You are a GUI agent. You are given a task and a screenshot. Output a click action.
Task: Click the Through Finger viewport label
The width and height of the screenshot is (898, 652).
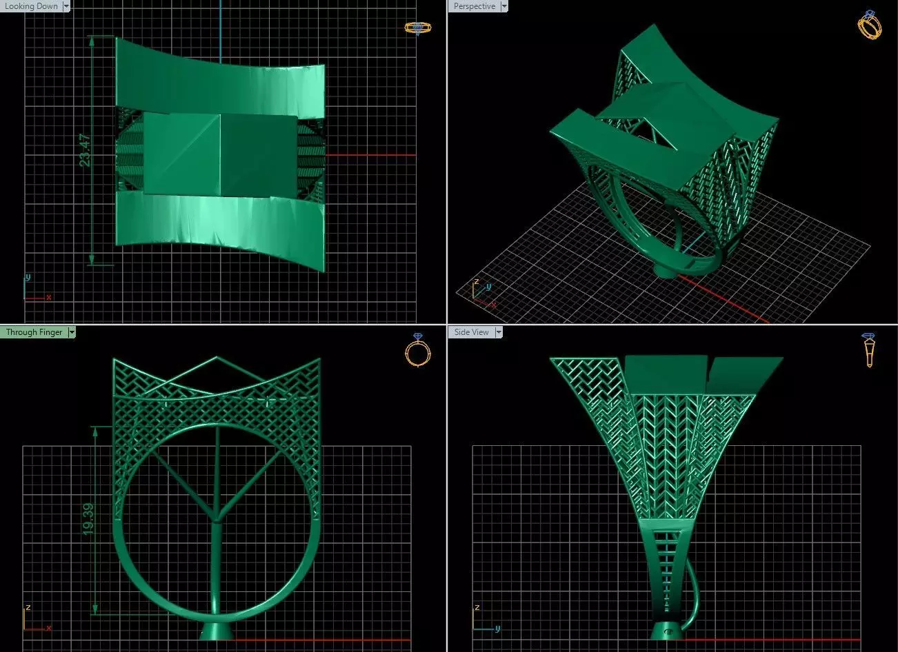click(34, 332)
